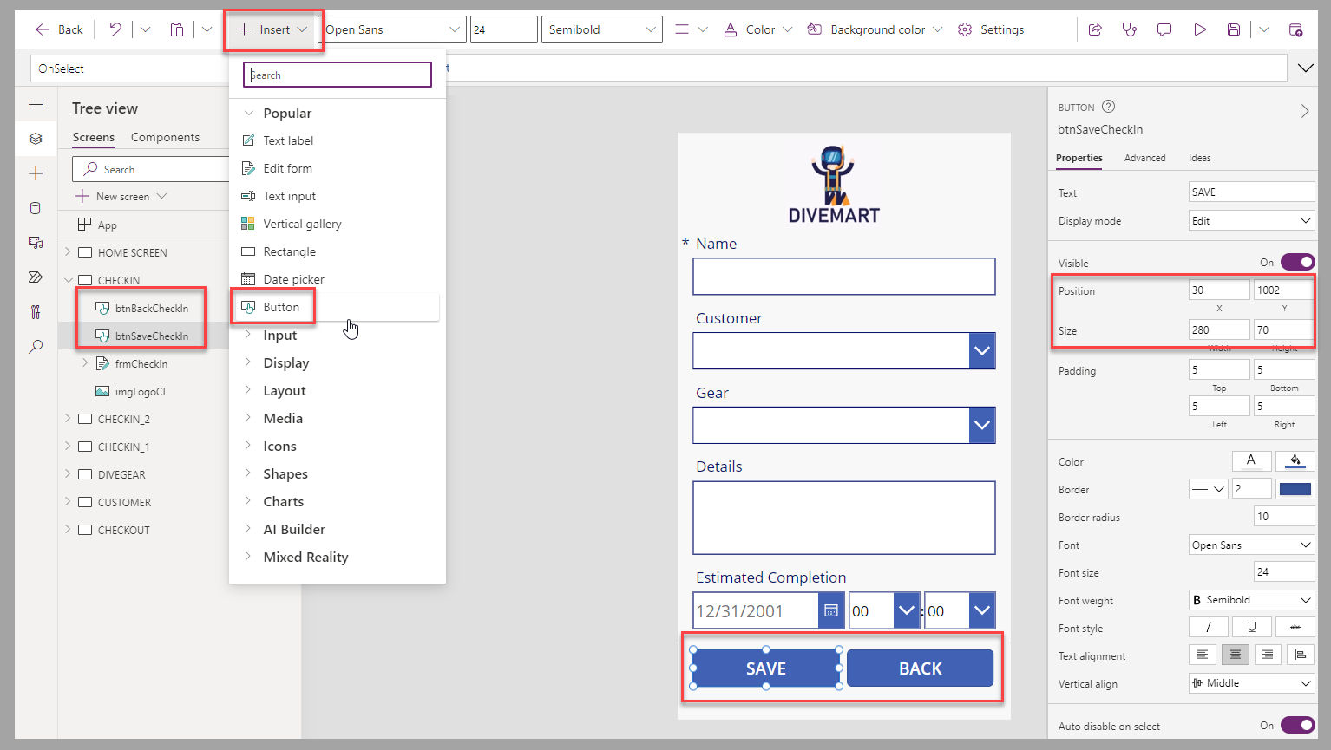Preview the app with the Play icon
The width and height of the screenshot is (1331, 750).
tap(1200, 29)
